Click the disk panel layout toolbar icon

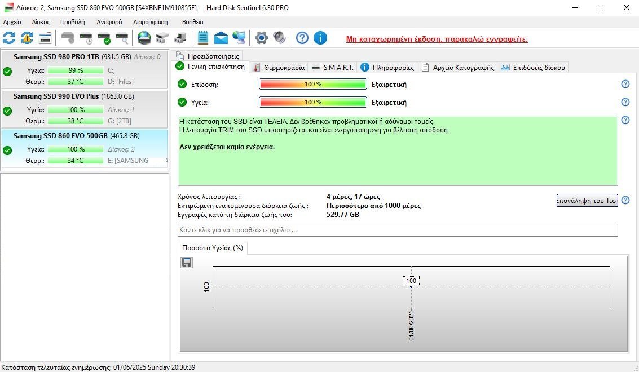[x=45, y=38]
